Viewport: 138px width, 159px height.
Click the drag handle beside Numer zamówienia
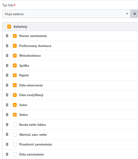[7, 36]
